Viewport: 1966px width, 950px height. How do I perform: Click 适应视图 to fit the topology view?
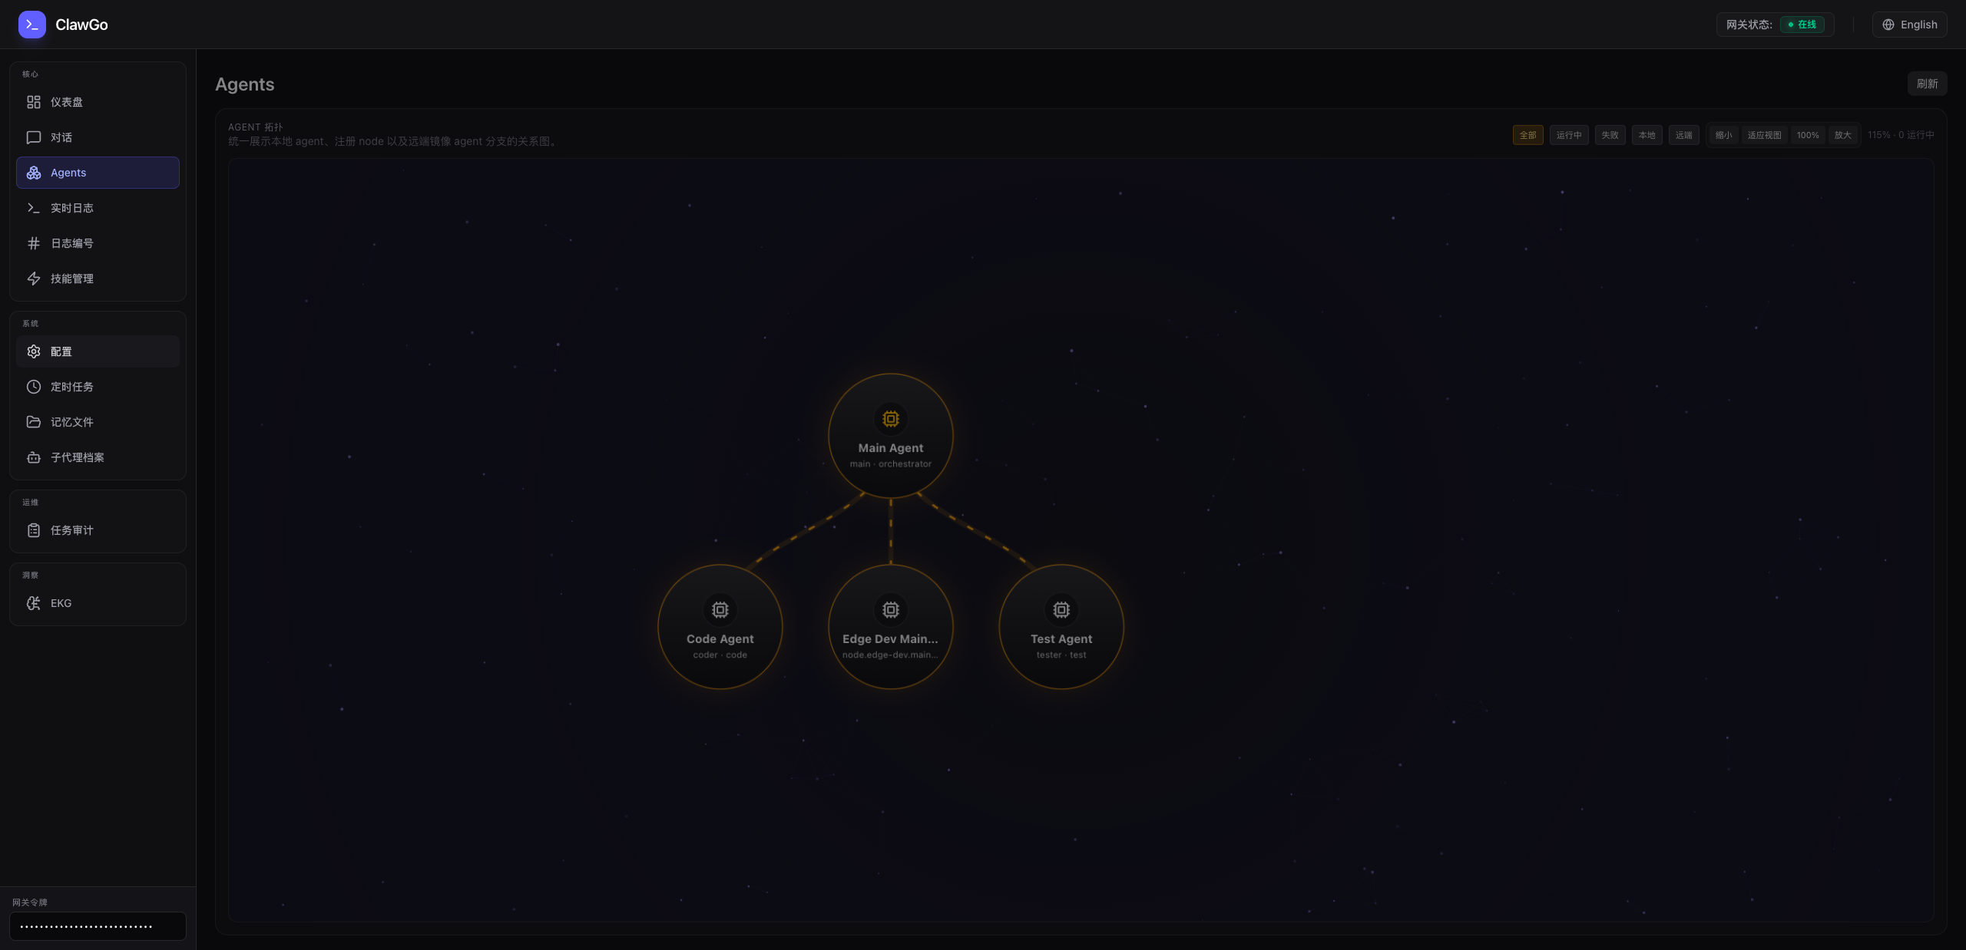(1764, 134)
